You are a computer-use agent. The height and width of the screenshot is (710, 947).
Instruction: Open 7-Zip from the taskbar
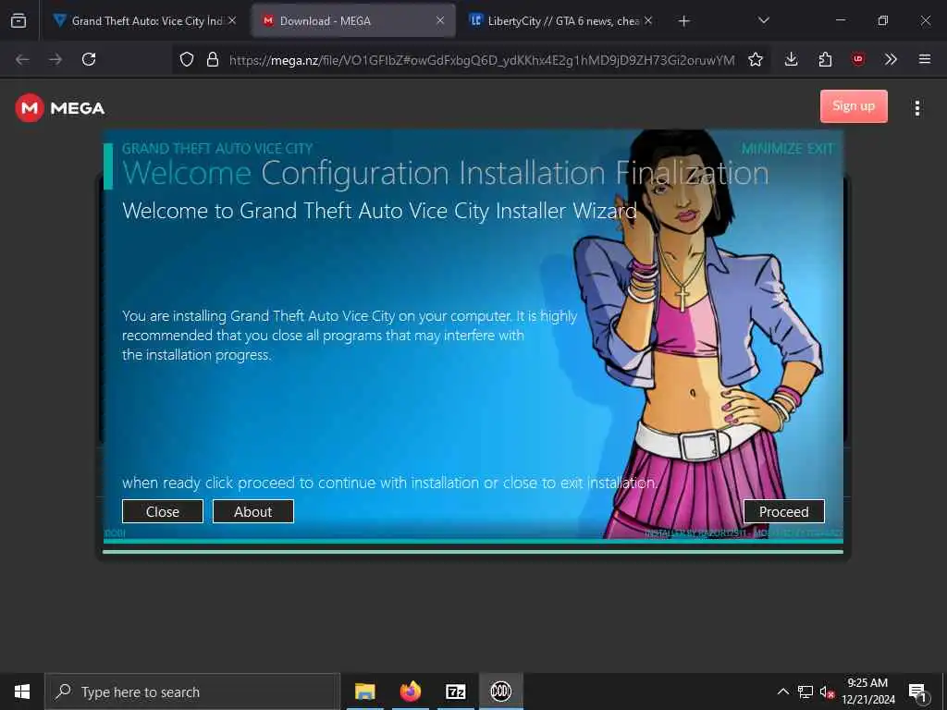[455, 692]
